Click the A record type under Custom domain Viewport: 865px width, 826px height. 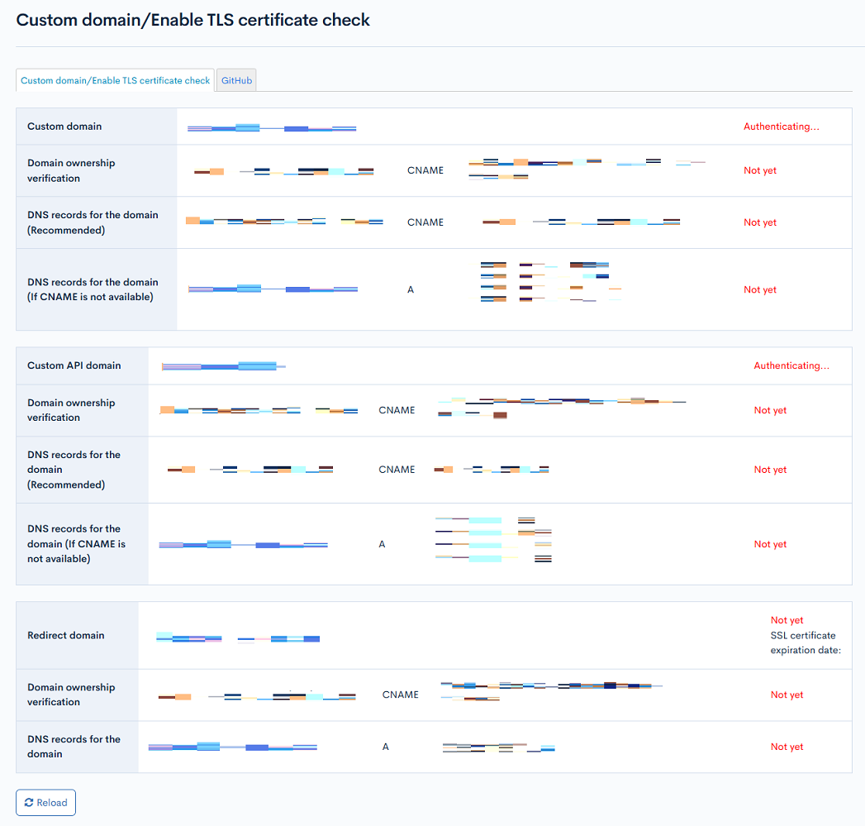(411, 289)
